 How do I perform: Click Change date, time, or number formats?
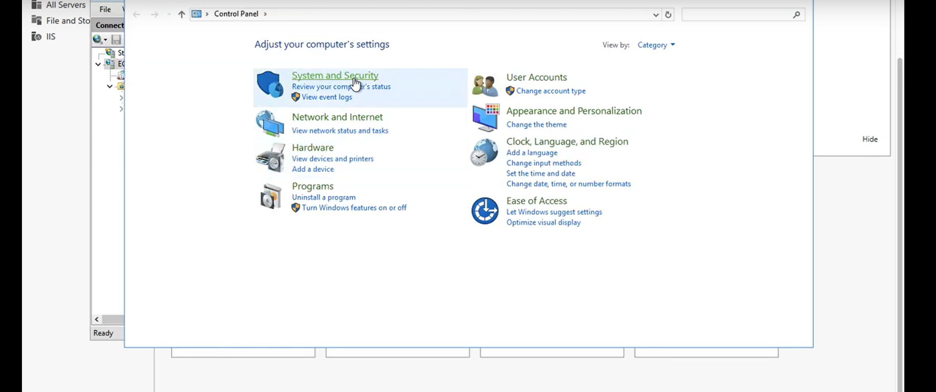click(x=568, y=184)
